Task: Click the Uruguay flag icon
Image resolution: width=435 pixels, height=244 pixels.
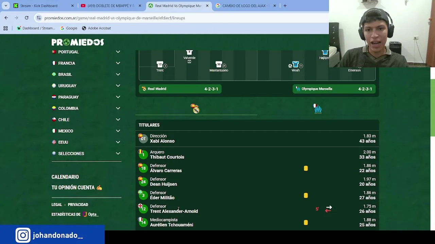Action: tap(54, 86)
